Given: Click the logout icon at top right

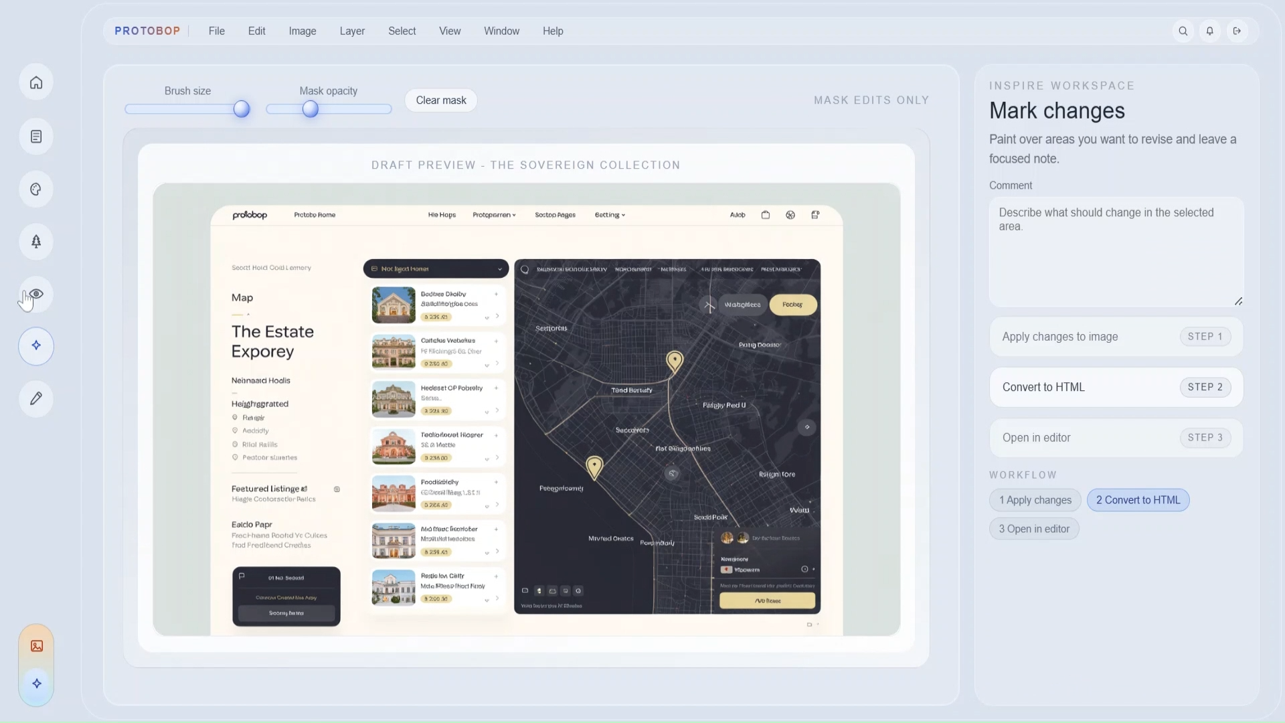Looking at the screenshot, I should 1237,31.
